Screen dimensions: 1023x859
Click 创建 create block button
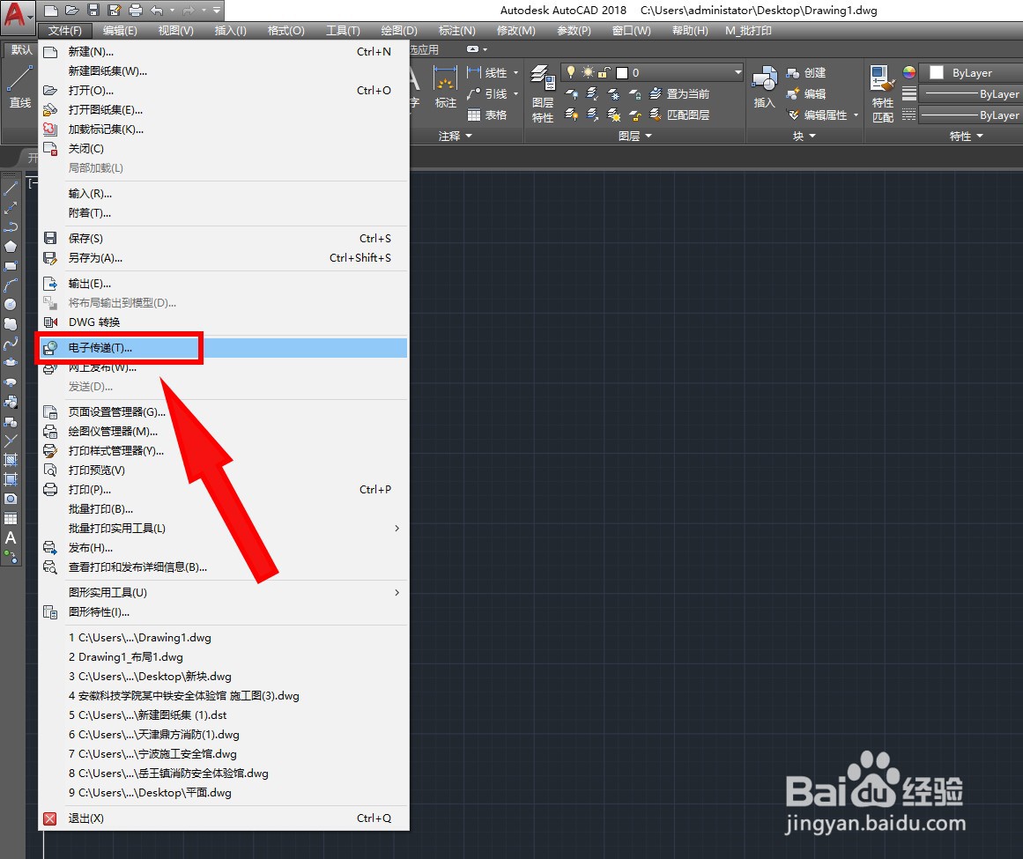coord(805,72)
